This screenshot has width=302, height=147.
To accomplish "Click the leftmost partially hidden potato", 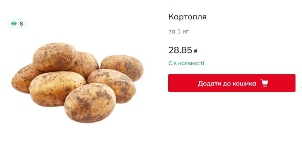I will click(22, 78).
